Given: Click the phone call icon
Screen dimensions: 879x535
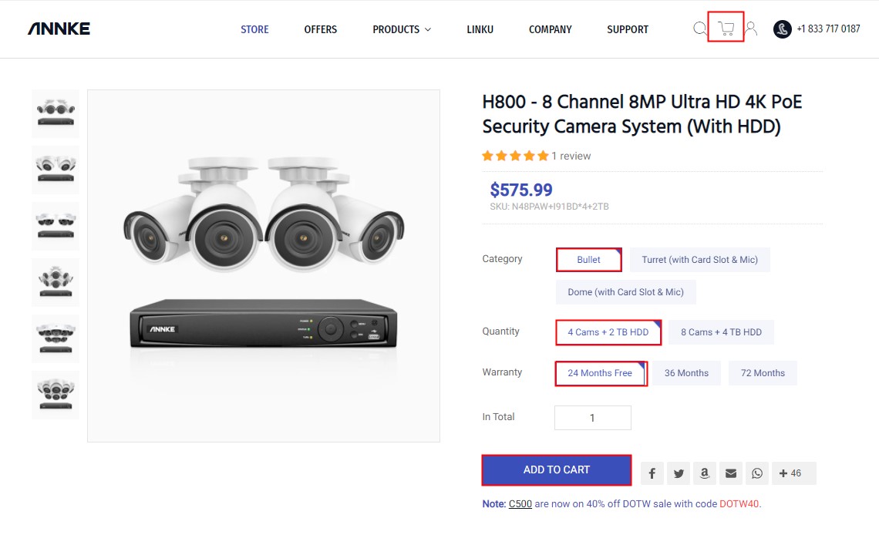Looking at the screenshot, I should tap(782, 29).
